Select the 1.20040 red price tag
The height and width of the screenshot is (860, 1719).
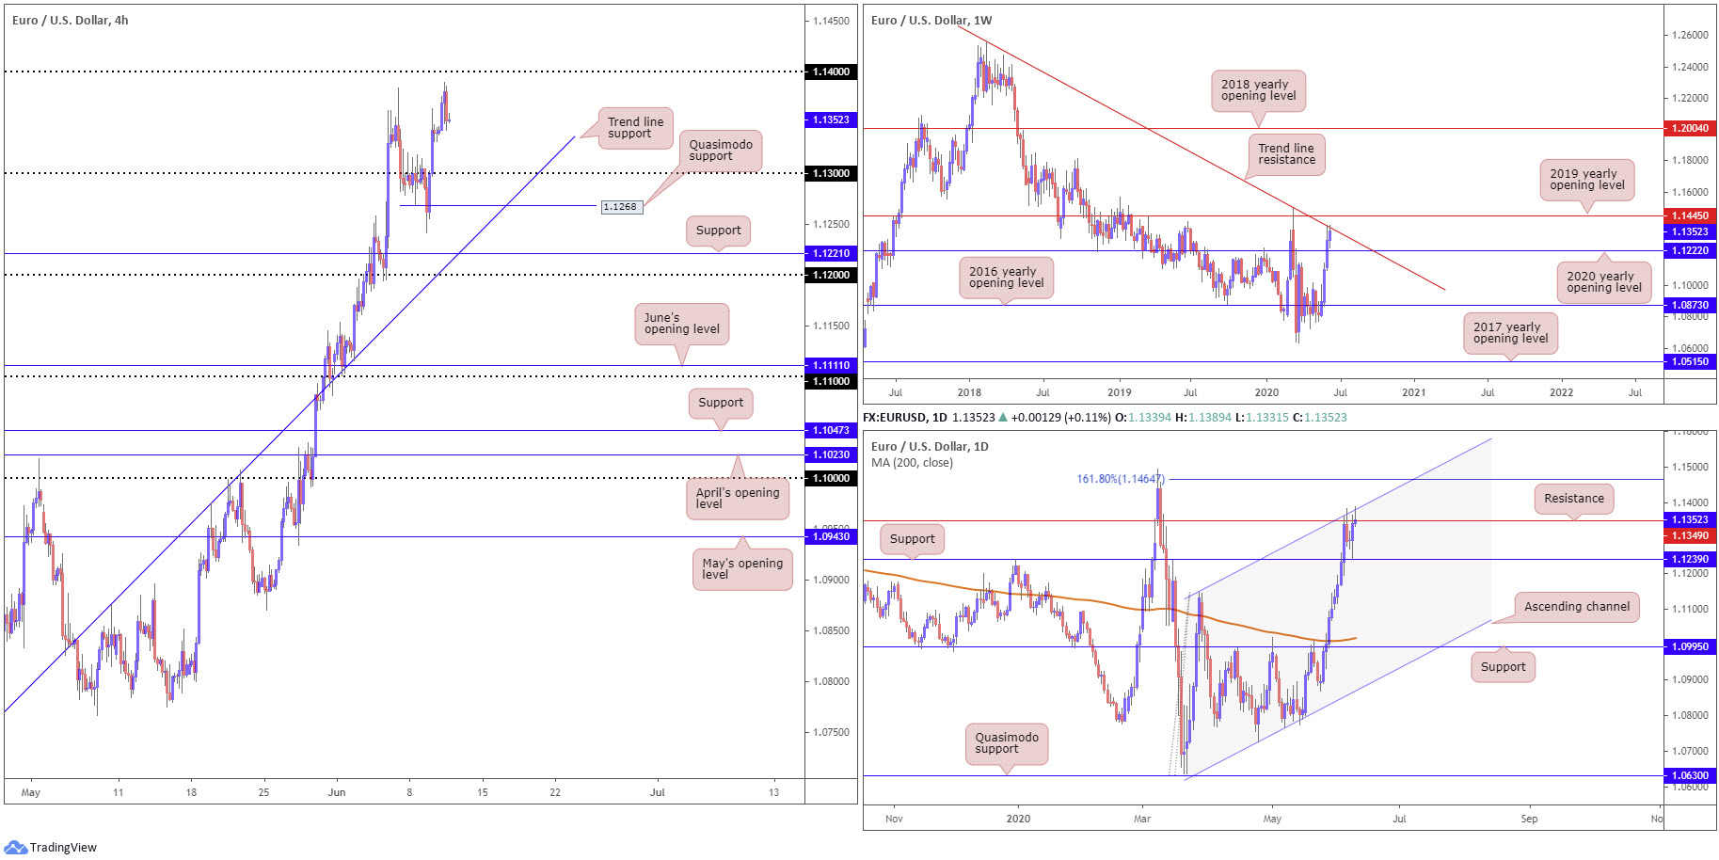(x=1690, y=128)
